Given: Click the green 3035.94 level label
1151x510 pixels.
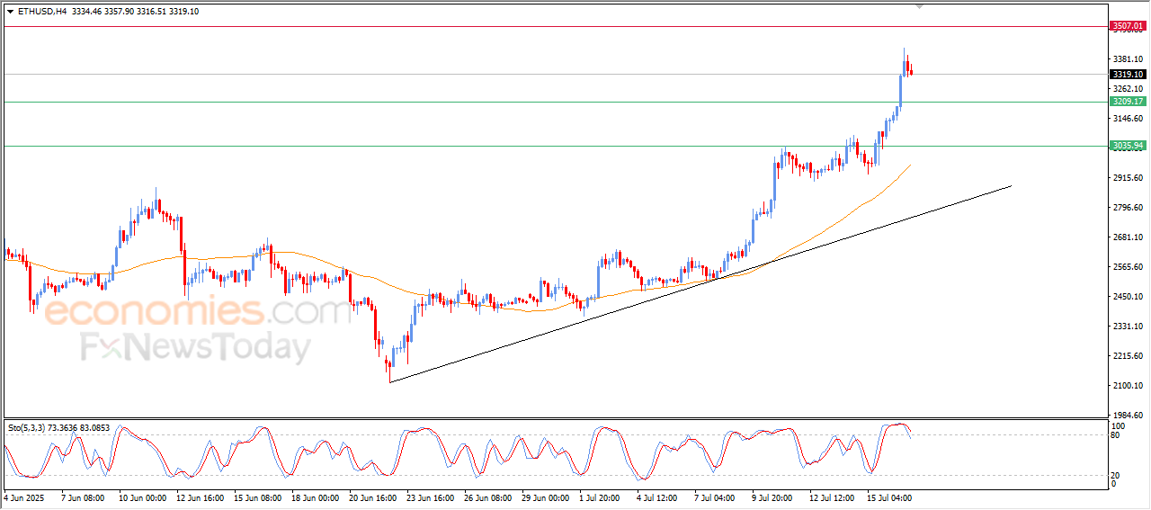Looking at the screenshot, I should [x=1127, y=145].
